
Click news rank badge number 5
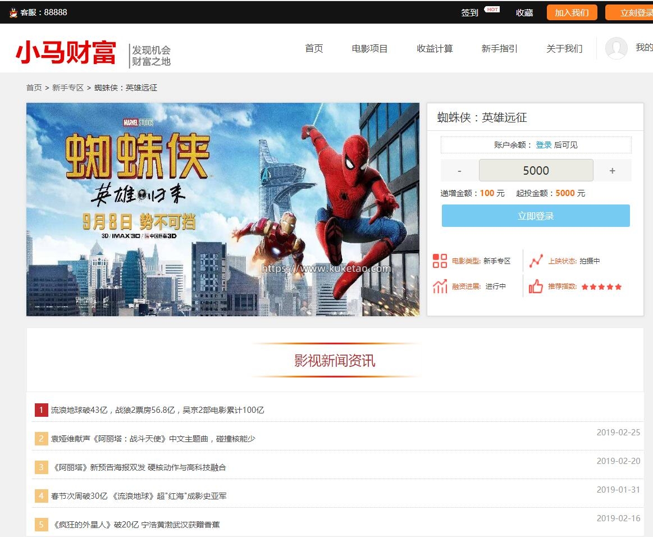pyautogui.click(x=41, y=524)
